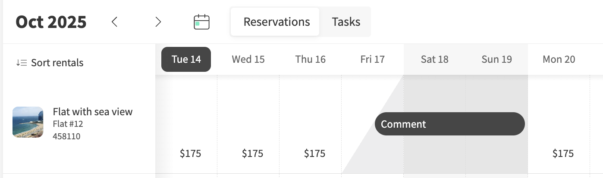
Task: Click the Sort rentals text label
Action: (x=57, y=63)
